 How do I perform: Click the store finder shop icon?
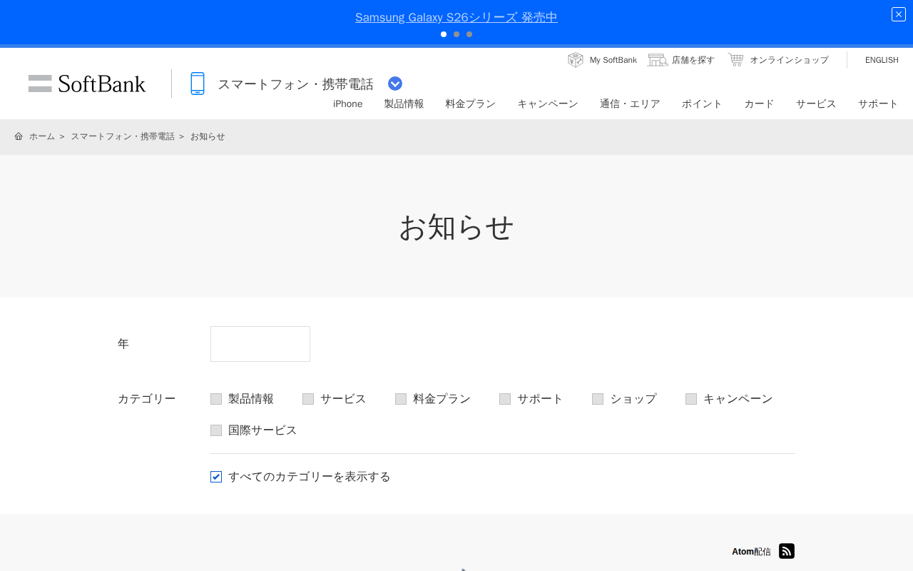658,60
